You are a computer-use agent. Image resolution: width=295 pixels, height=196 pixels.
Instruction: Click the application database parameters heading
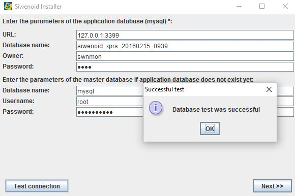(x=87, y=21)
